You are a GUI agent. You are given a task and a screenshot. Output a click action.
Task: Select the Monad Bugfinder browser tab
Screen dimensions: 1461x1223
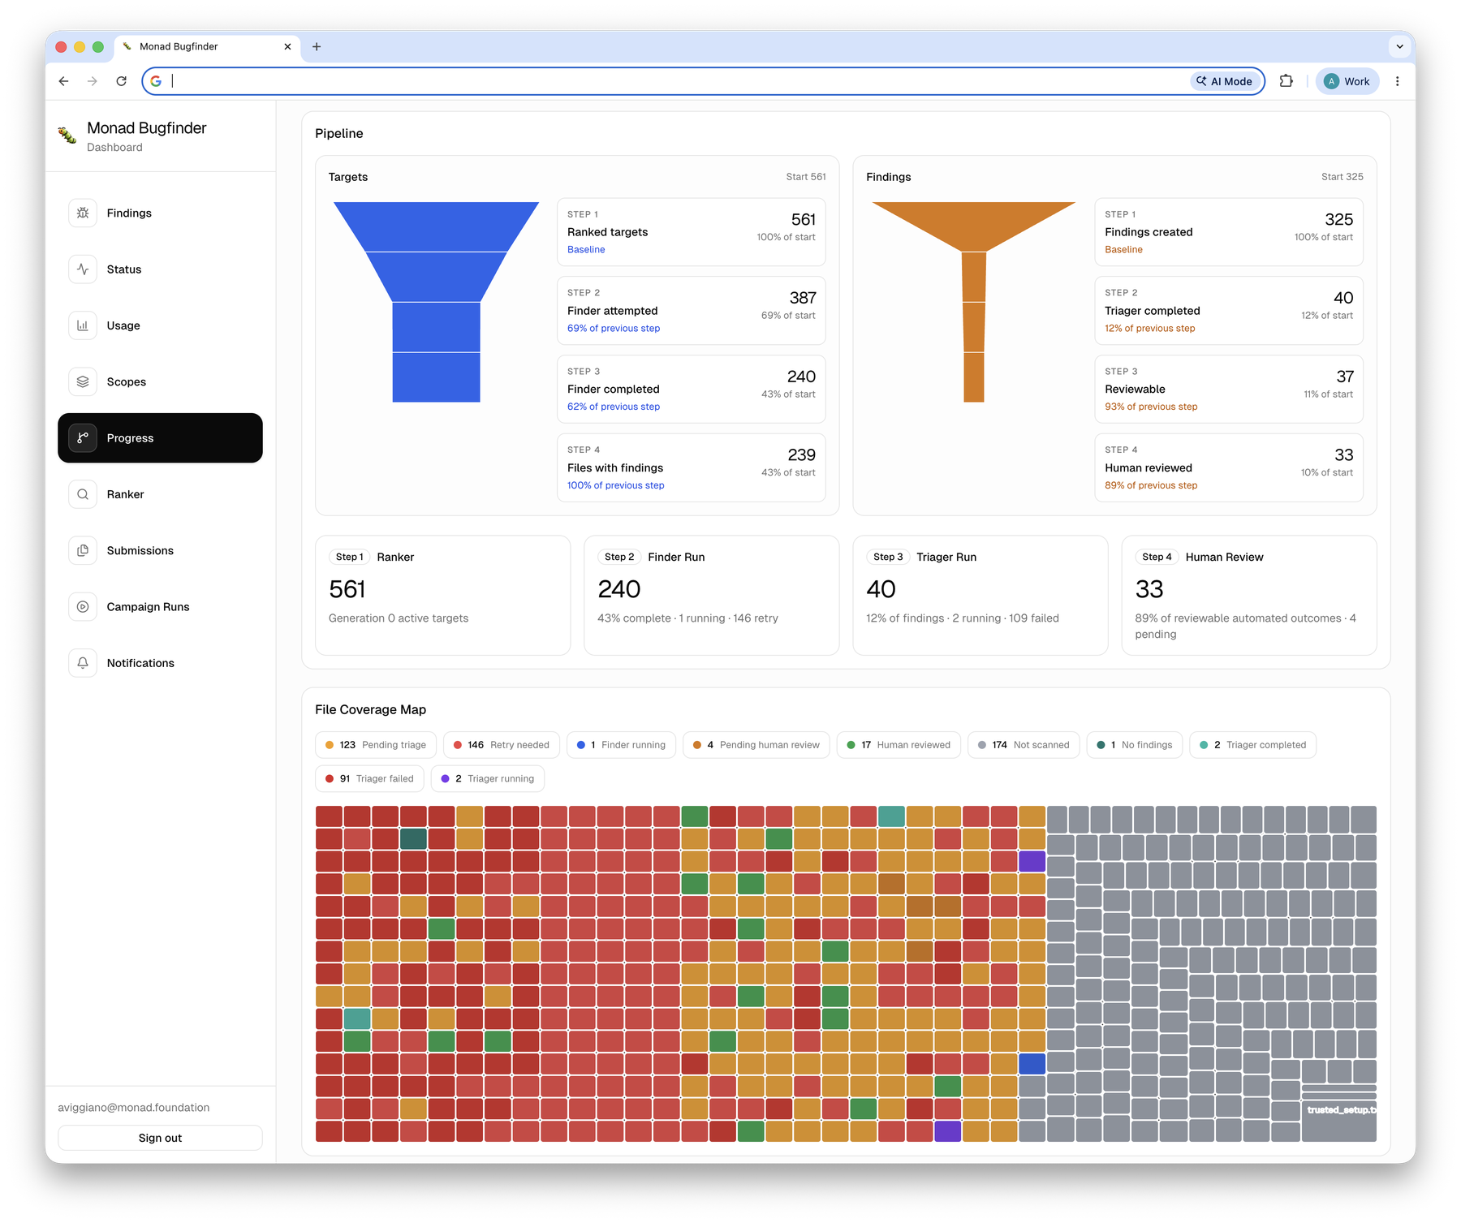tap(207, 47)
